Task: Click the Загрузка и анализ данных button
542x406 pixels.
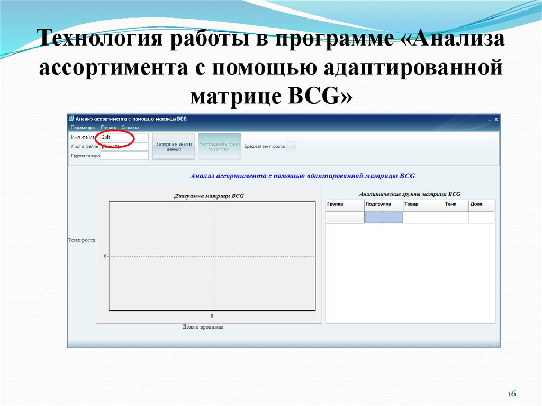Action: (174, 146)
